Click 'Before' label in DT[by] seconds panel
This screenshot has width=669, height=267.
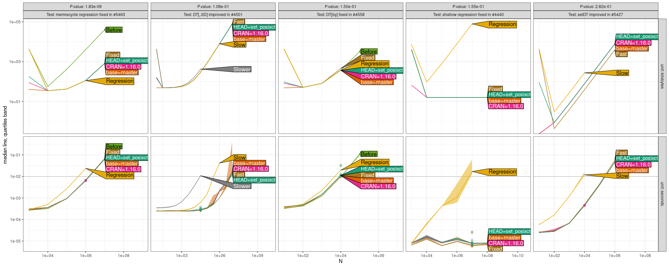369,154
